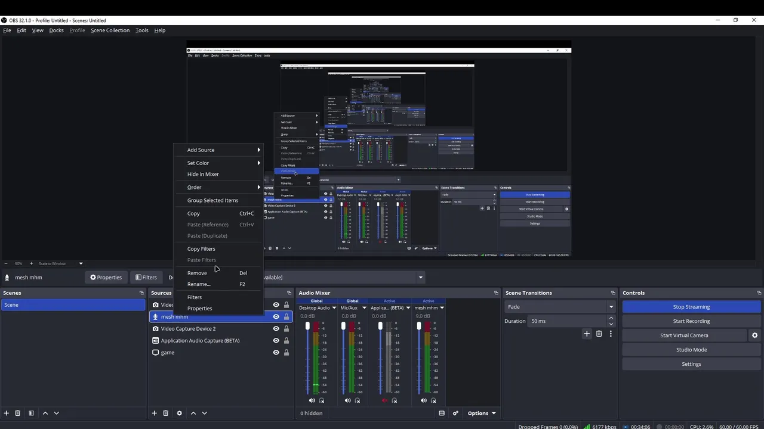Switch Audio Mixer layout icon
The image size is (764, 429).
coord(442,413)
